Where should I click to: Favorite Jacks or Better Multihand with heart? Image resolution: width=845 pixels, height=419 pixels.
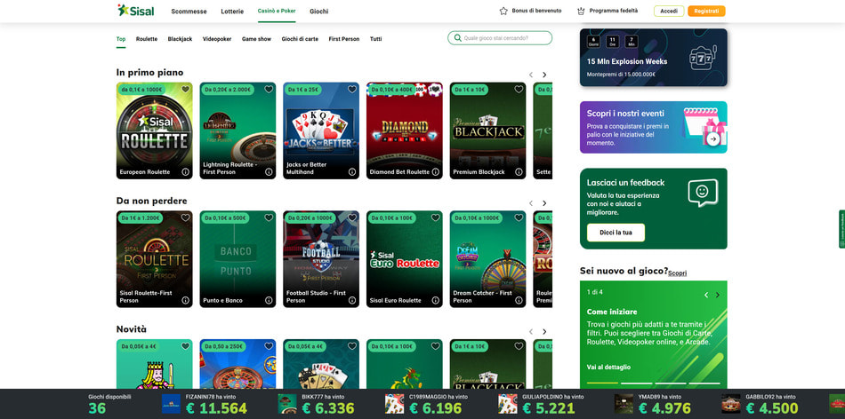(x=352, y=90)
